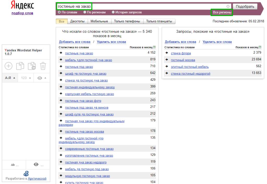267x184 pixels.
Task: Add стенка +в гостиную +на заказ via plus
Action: (x=61, y=80)
